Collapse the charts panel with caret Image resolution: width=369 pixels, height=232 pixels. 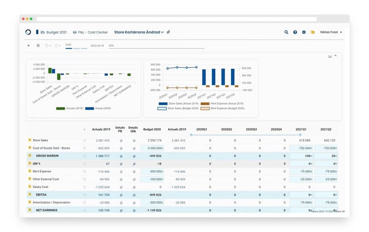pyautogui.click(x=336, y=56)
